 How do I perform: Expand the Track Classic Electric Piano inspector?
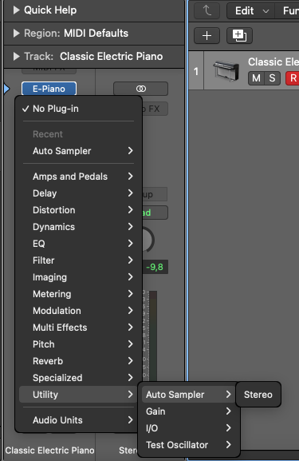click(17, 56)
